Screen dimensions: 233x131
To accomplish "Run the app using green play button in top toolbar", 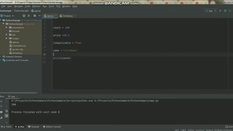I will click(x=220, y=11).
